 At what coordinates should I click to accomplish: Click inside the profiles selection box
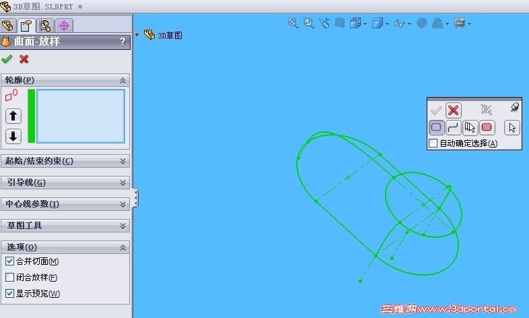81,116
